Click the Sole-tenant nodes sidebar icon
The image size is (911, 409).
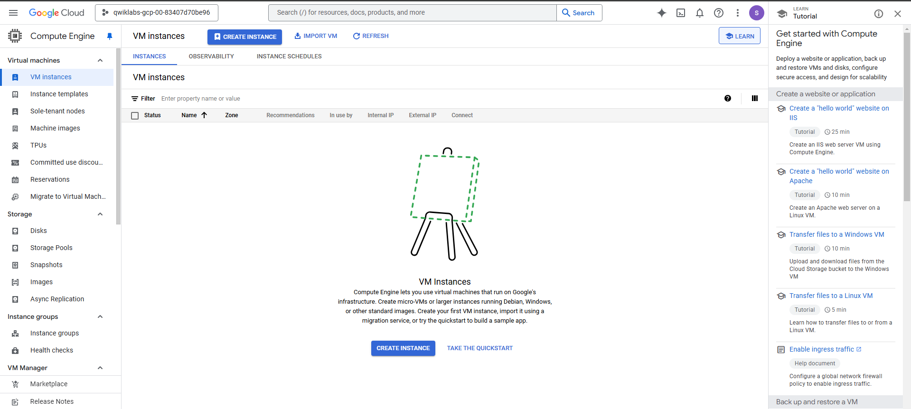(15, 112)
